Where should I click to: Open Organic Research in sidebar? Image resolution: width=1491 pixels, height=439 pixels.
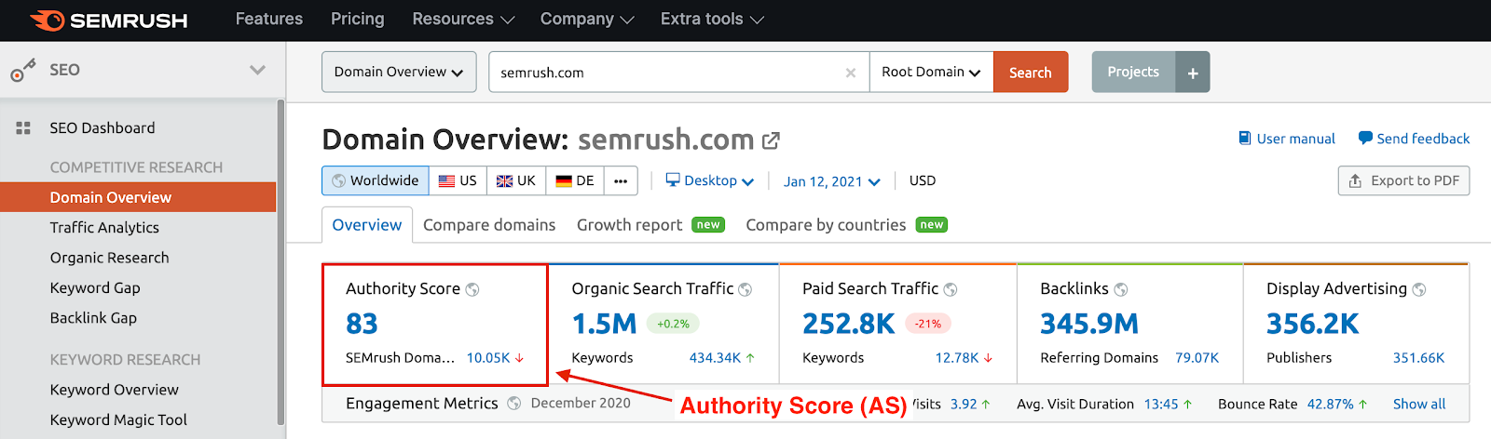pos(110,258)
